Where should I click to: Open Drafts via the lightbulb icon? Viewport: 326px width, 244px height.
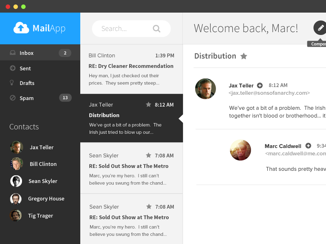point(12,83)
